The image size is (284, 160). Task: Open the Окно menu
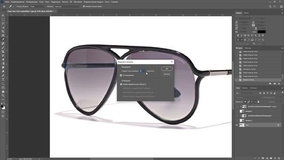[x=107, y=2]
